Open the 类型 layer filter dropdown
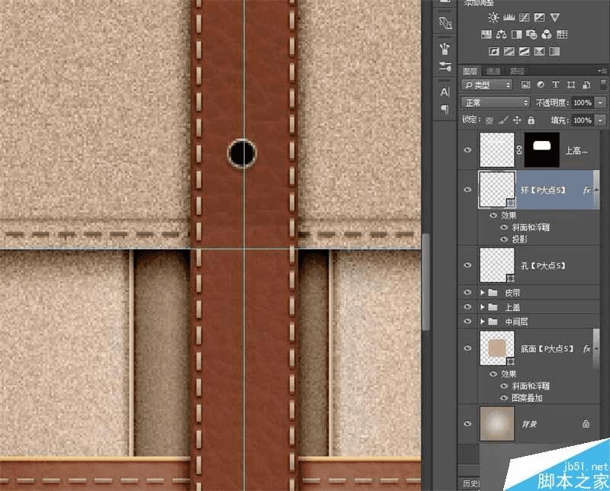The width and height of the screenshot is (610, 491). pos(487,85)
